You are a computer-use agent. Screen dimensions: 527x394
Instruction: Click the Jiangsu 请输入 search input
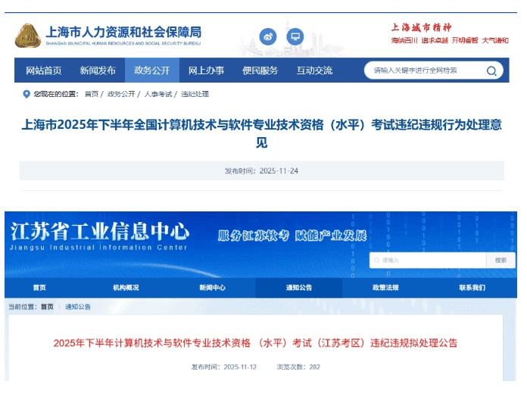pos(428,260)
